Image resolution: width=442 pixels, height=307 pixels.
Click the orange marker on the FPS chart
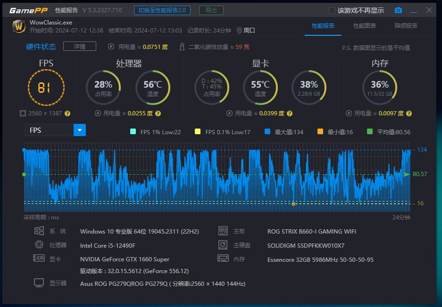tap(294, 204)
